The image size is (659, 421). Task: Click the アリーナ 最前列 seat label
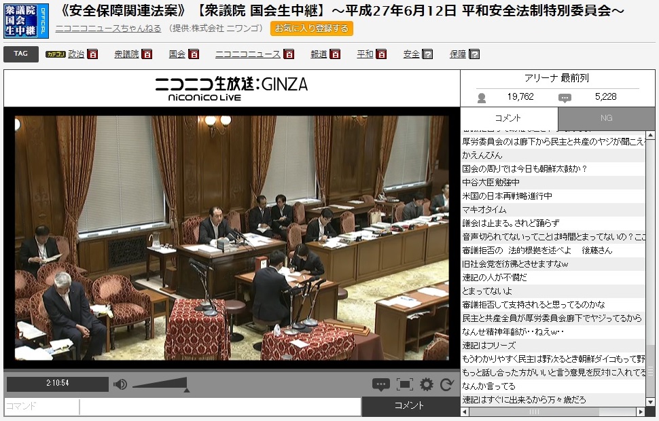pos(557,78)
